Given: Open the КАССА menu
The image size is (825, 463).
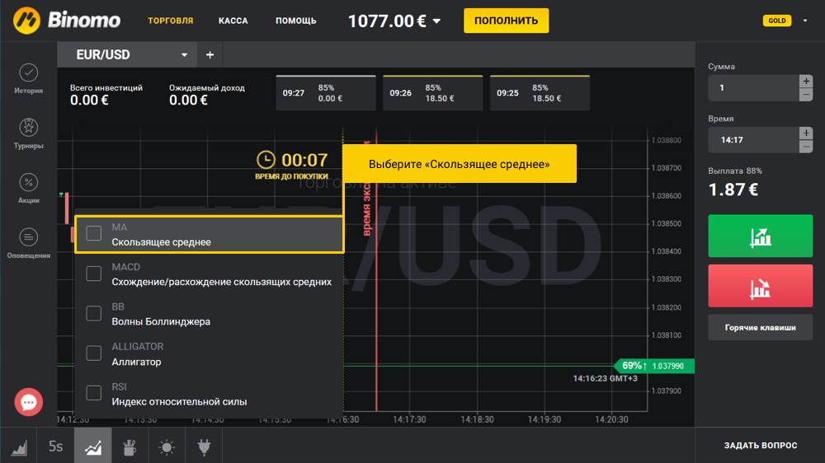Looking at the screenshot, I should click(233, 21).
